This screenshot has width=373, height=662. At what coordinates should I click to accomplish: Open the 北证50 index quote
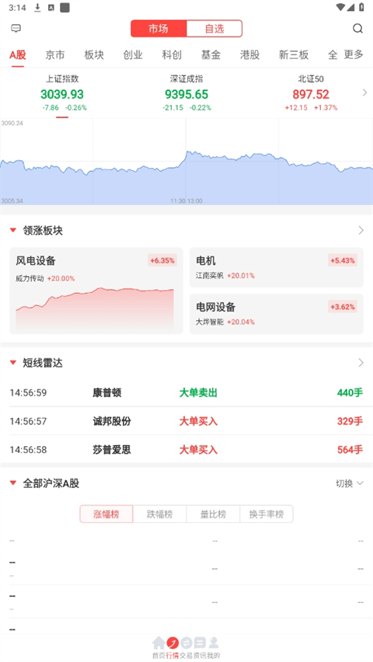[311, 93]
